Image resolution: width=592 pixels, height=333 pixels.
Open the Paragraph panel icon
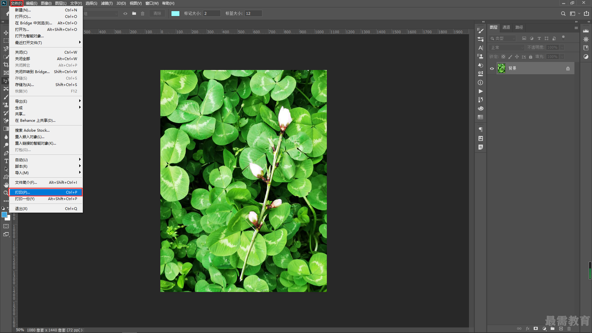pyautogui.click(x=480, y=129)
